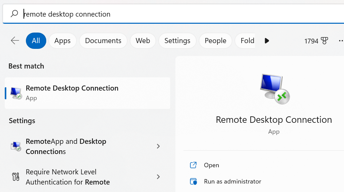Click the magnifier icon in search bar
Screen dimensions: 344x192
tap(14, 14)
